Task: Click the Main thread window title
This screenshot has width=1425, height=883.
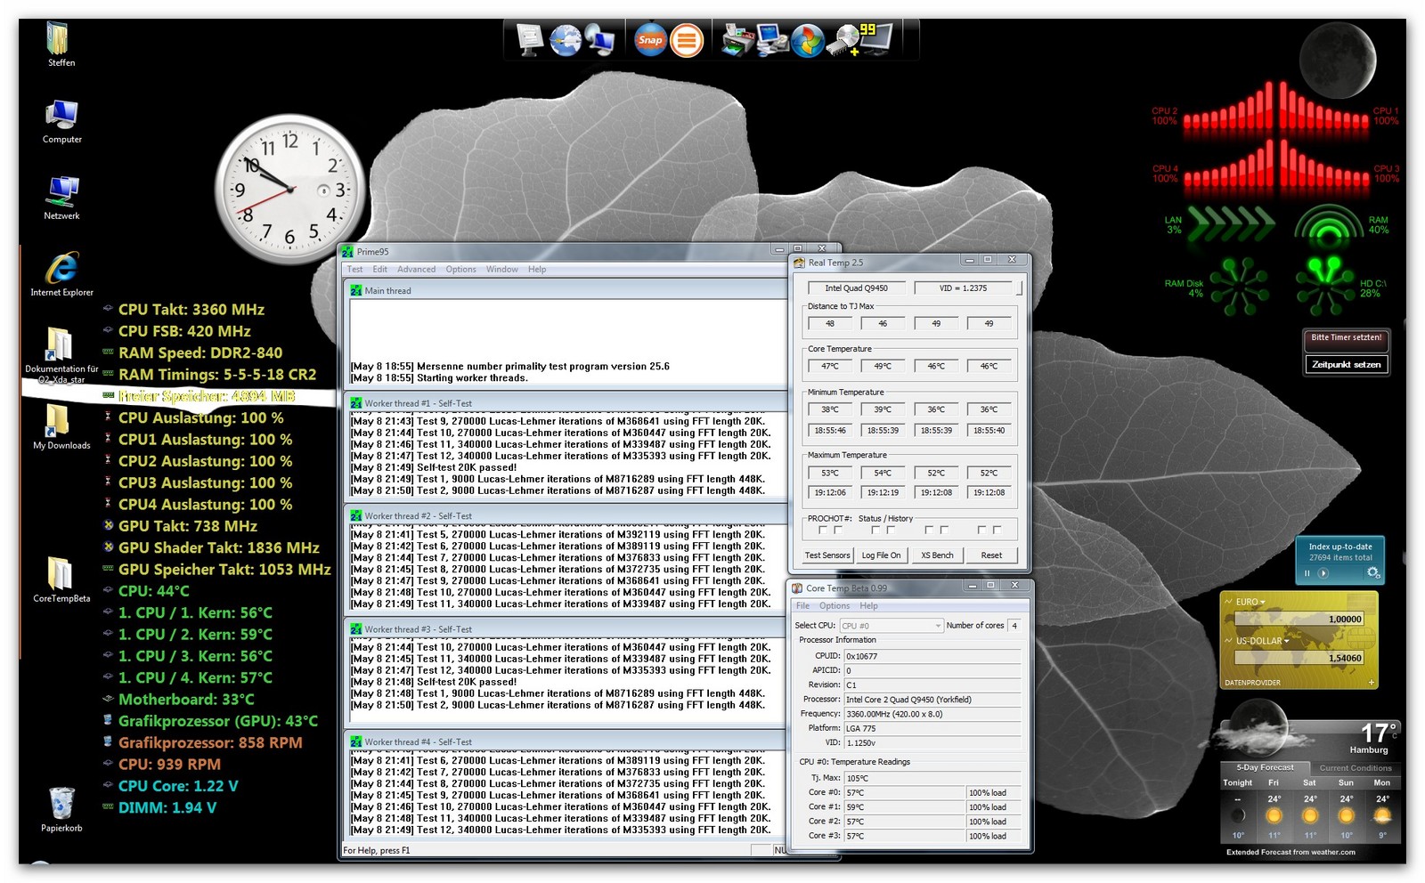Action: point(387,291)
